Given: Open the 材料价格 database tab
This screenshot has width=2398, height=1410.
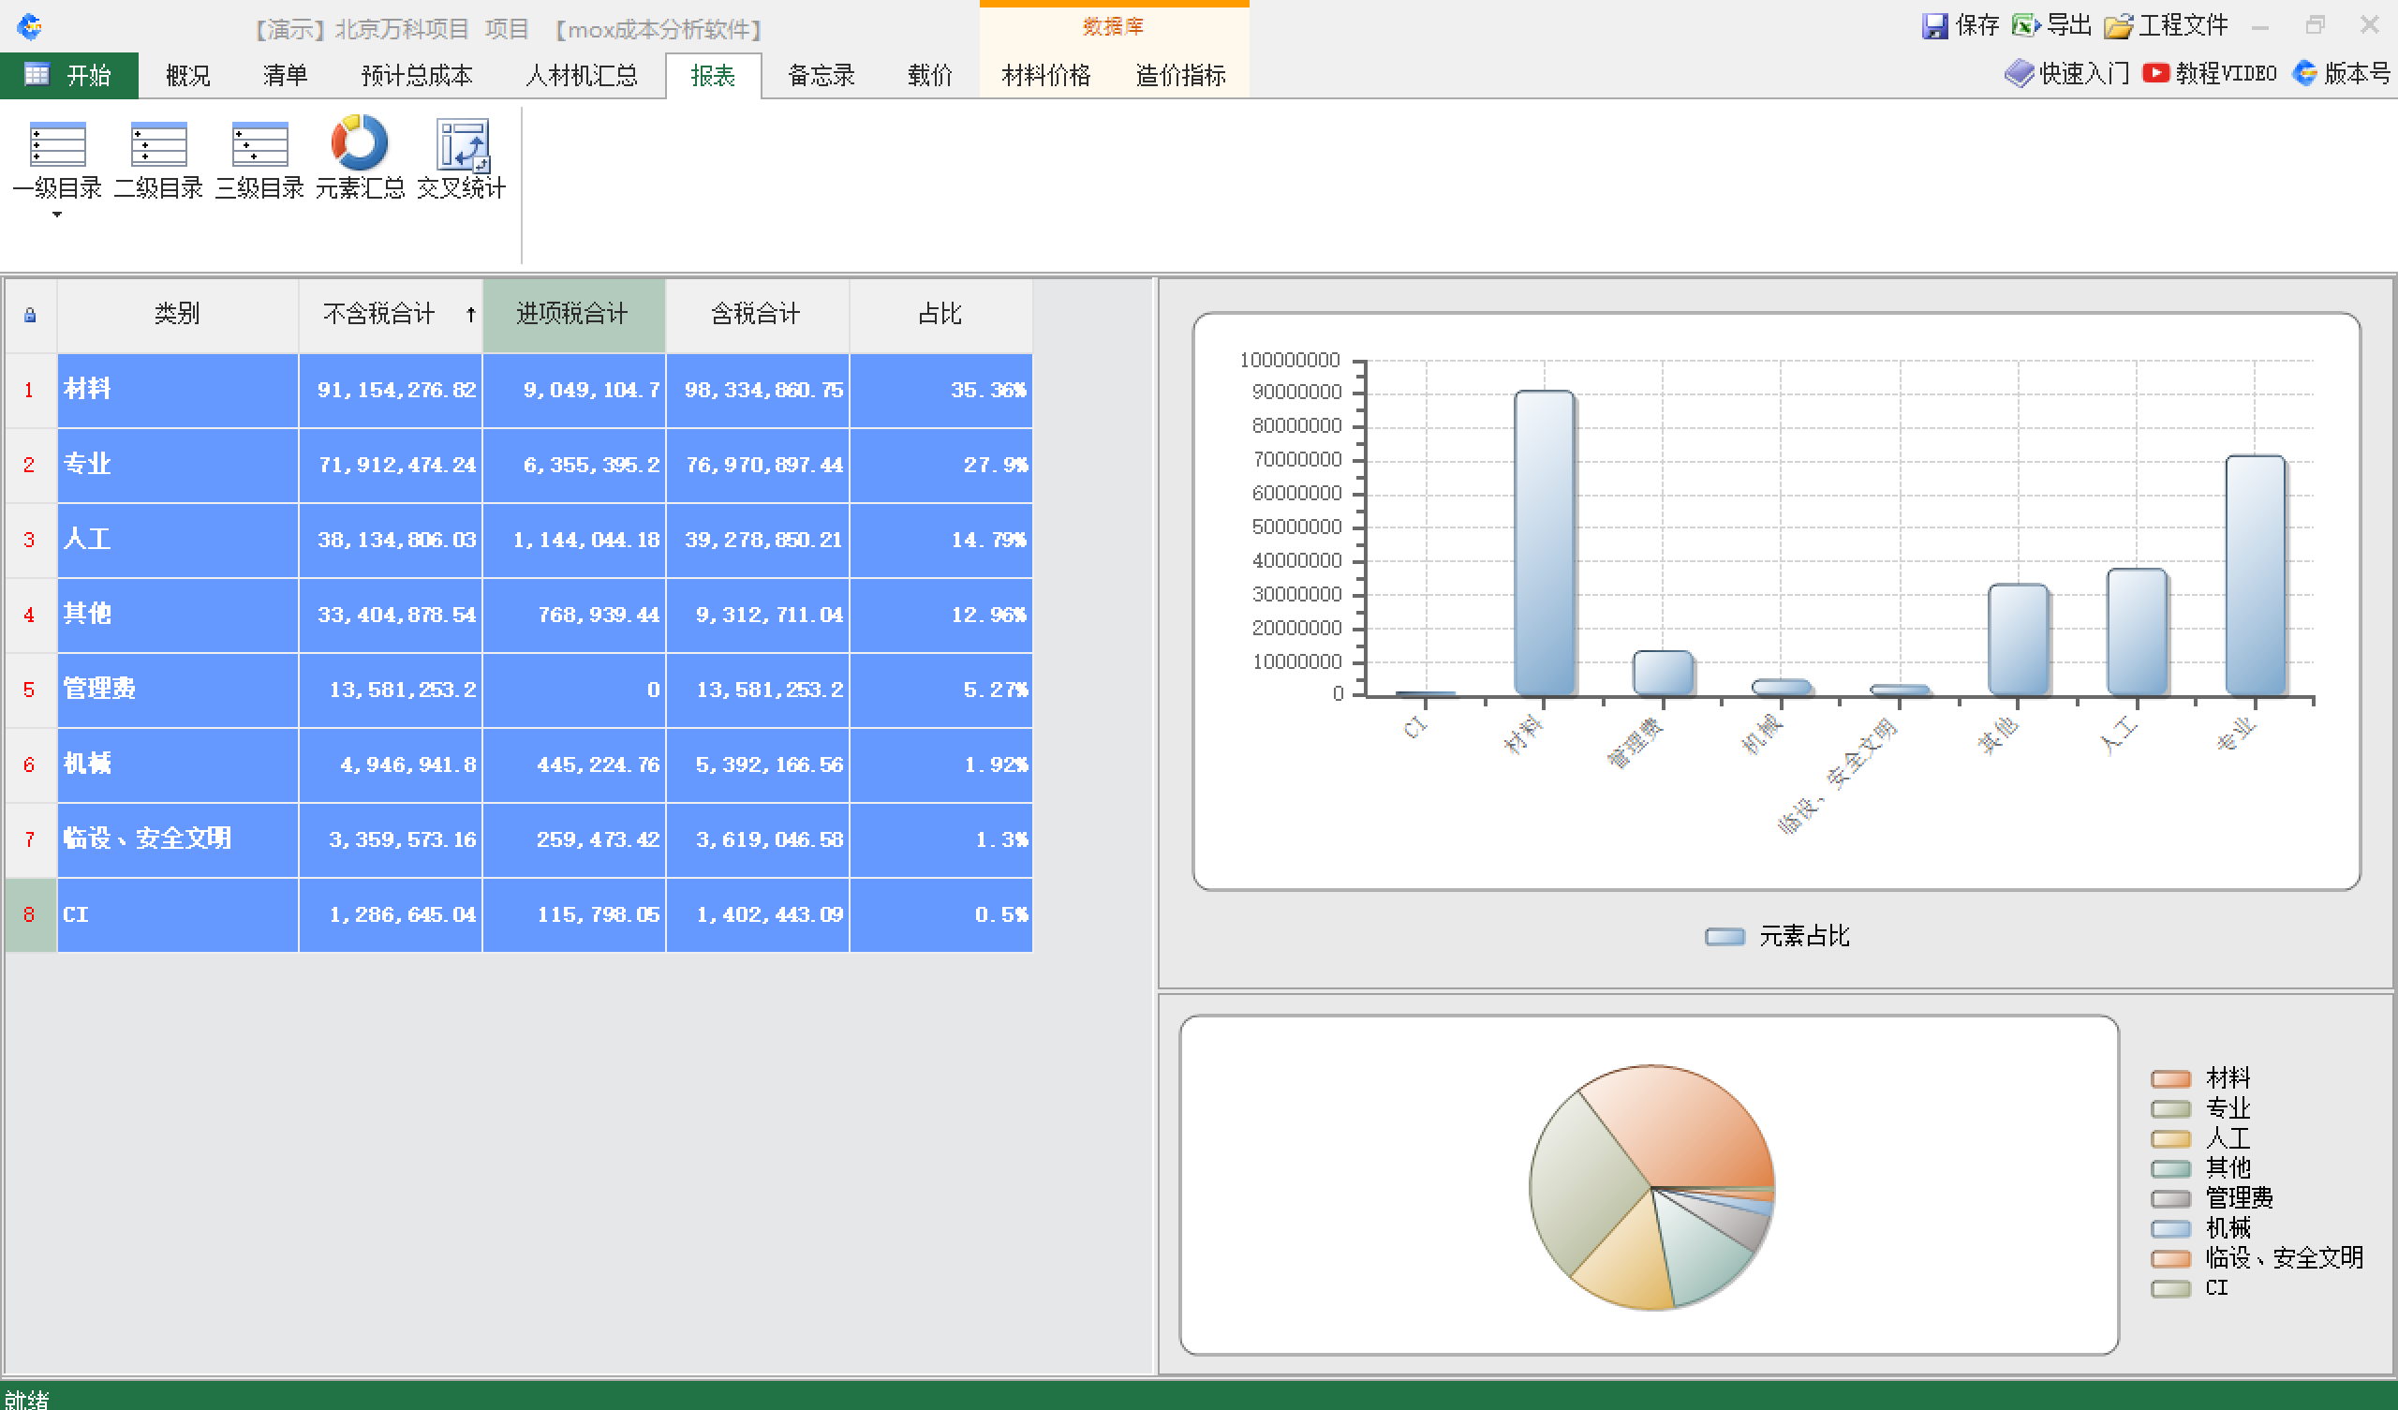Looking at the screenshot, I should click(x=1045, y=75).
